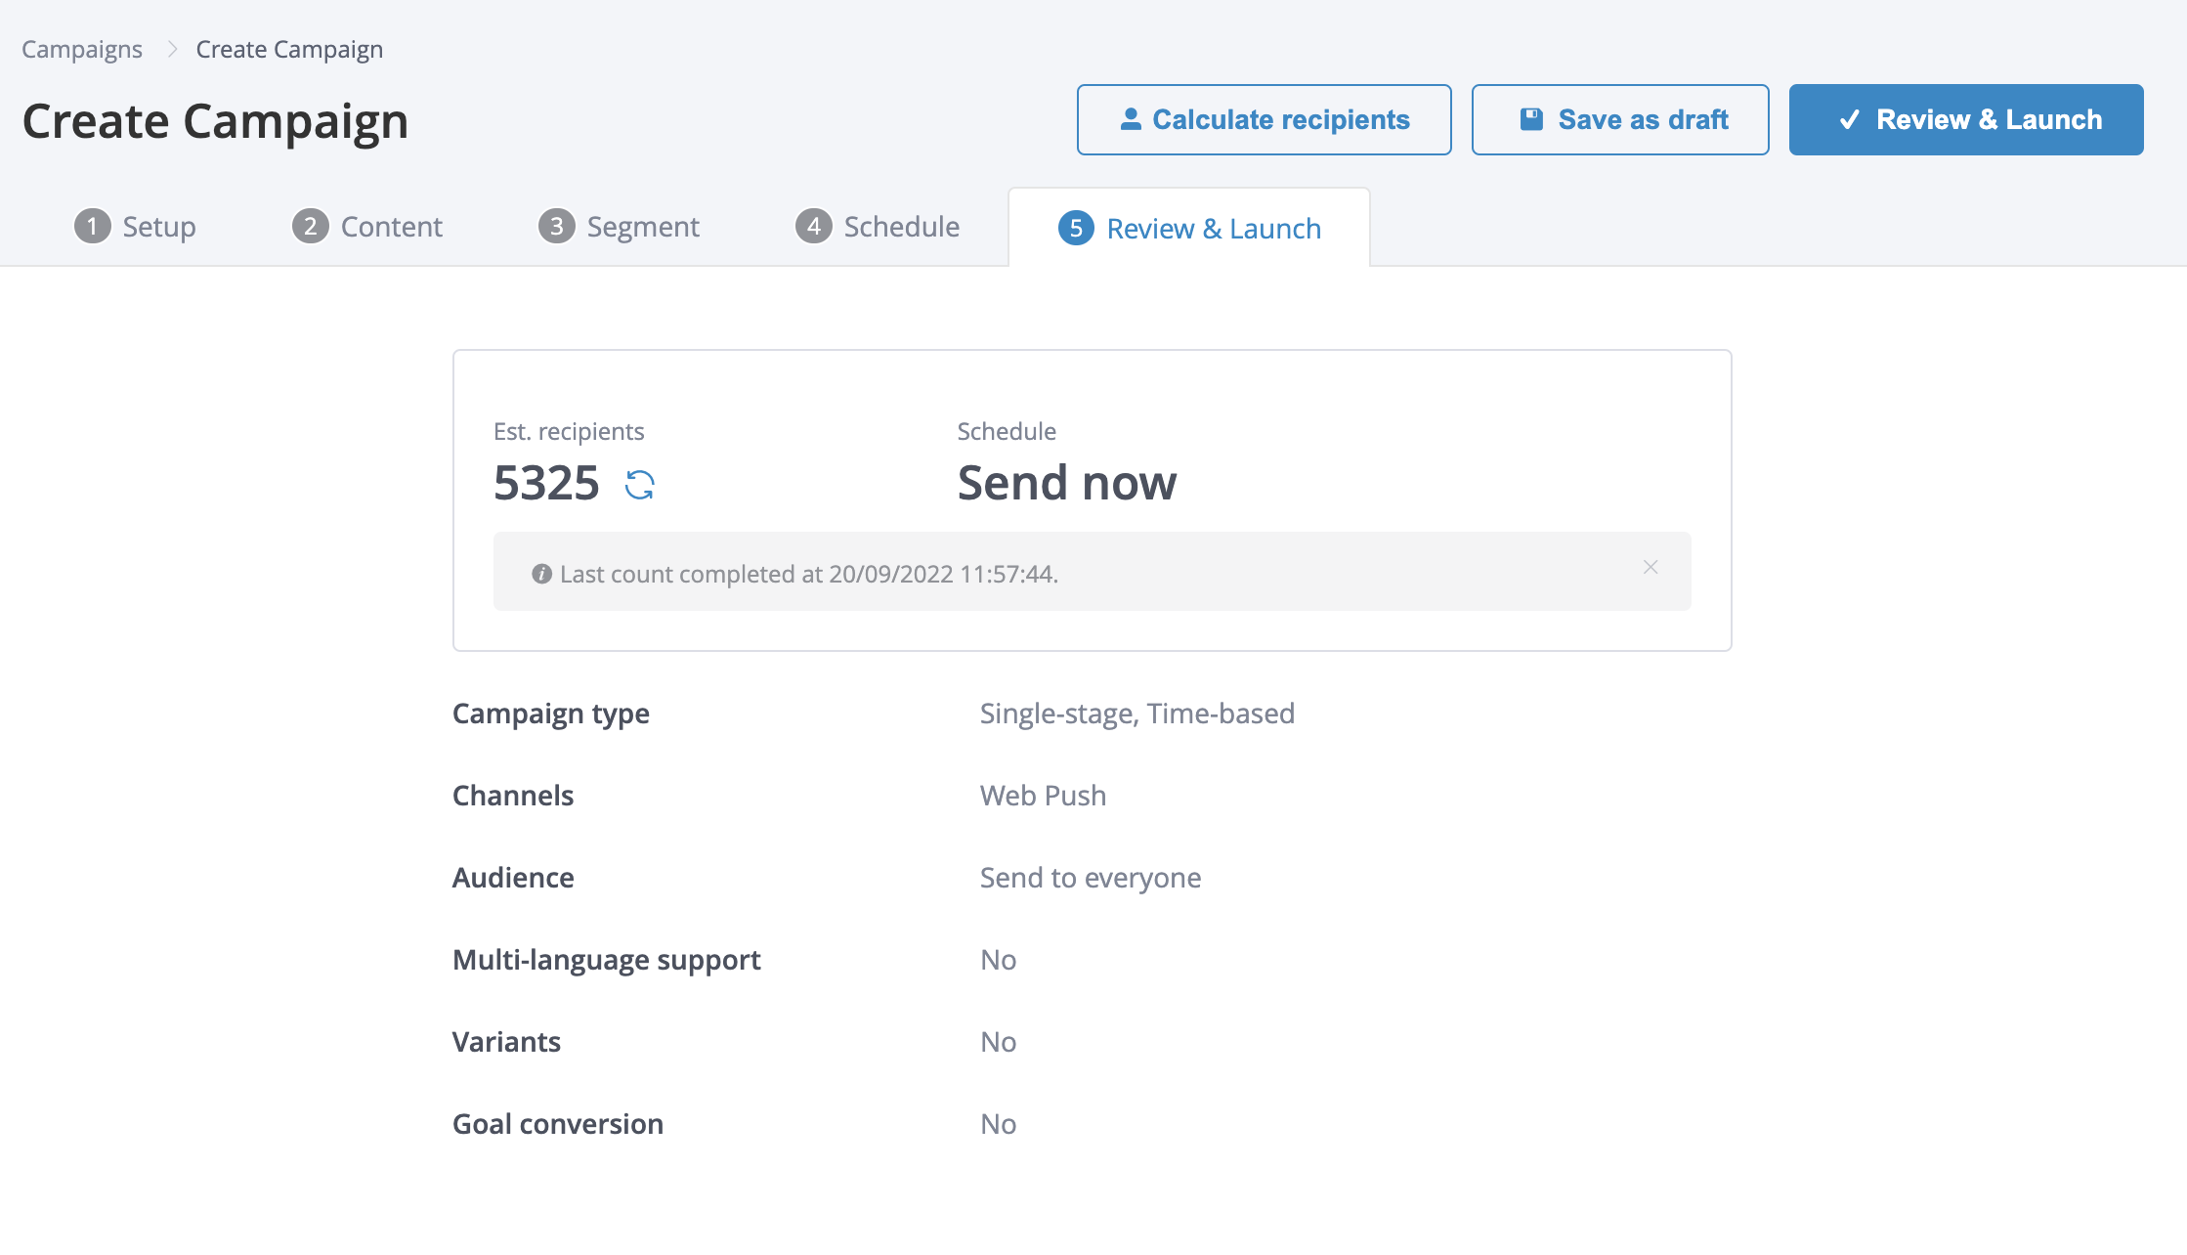
Task: Open the Schedule tab
Action: tap(901, 227)
